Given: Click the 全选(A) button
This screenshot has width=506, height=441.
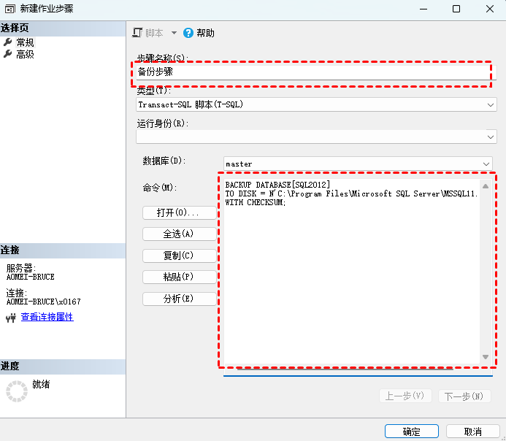Looking at the screenshot, I should (179, 234).
